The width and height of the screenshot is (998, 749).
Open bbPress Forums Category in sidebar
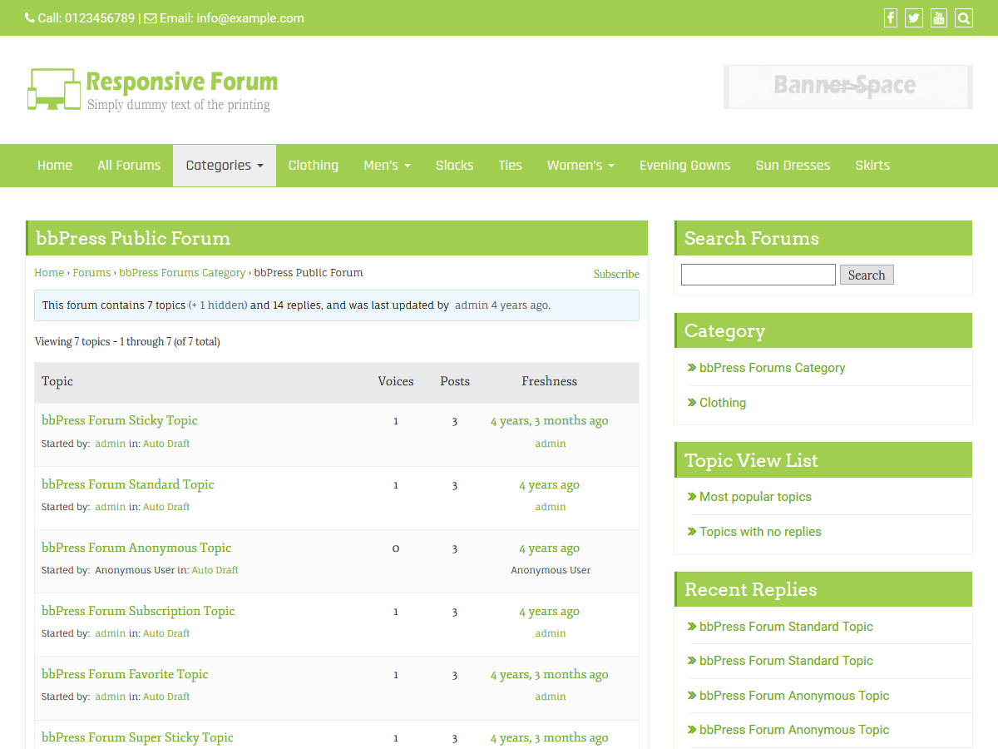click(x=772, y=368)
